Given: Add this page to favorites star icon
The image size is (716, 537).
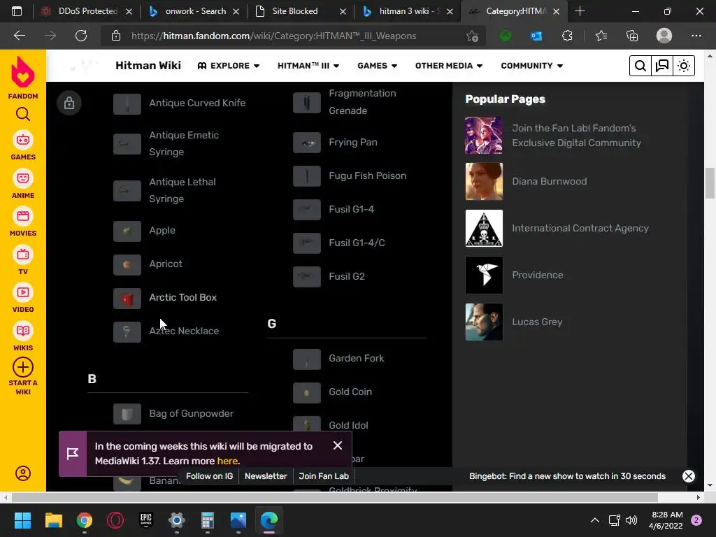Looking at the screenshot, I should point(472,36).
